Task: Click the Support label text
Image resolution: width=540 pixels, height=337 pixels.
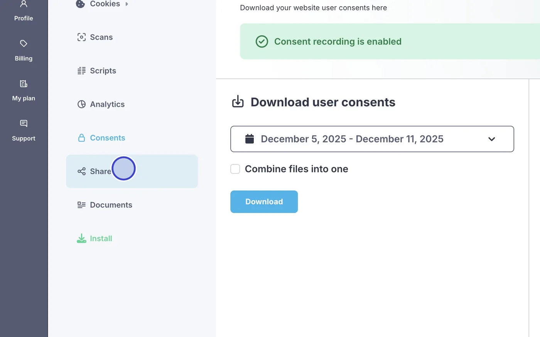Action: click(24, 138)
